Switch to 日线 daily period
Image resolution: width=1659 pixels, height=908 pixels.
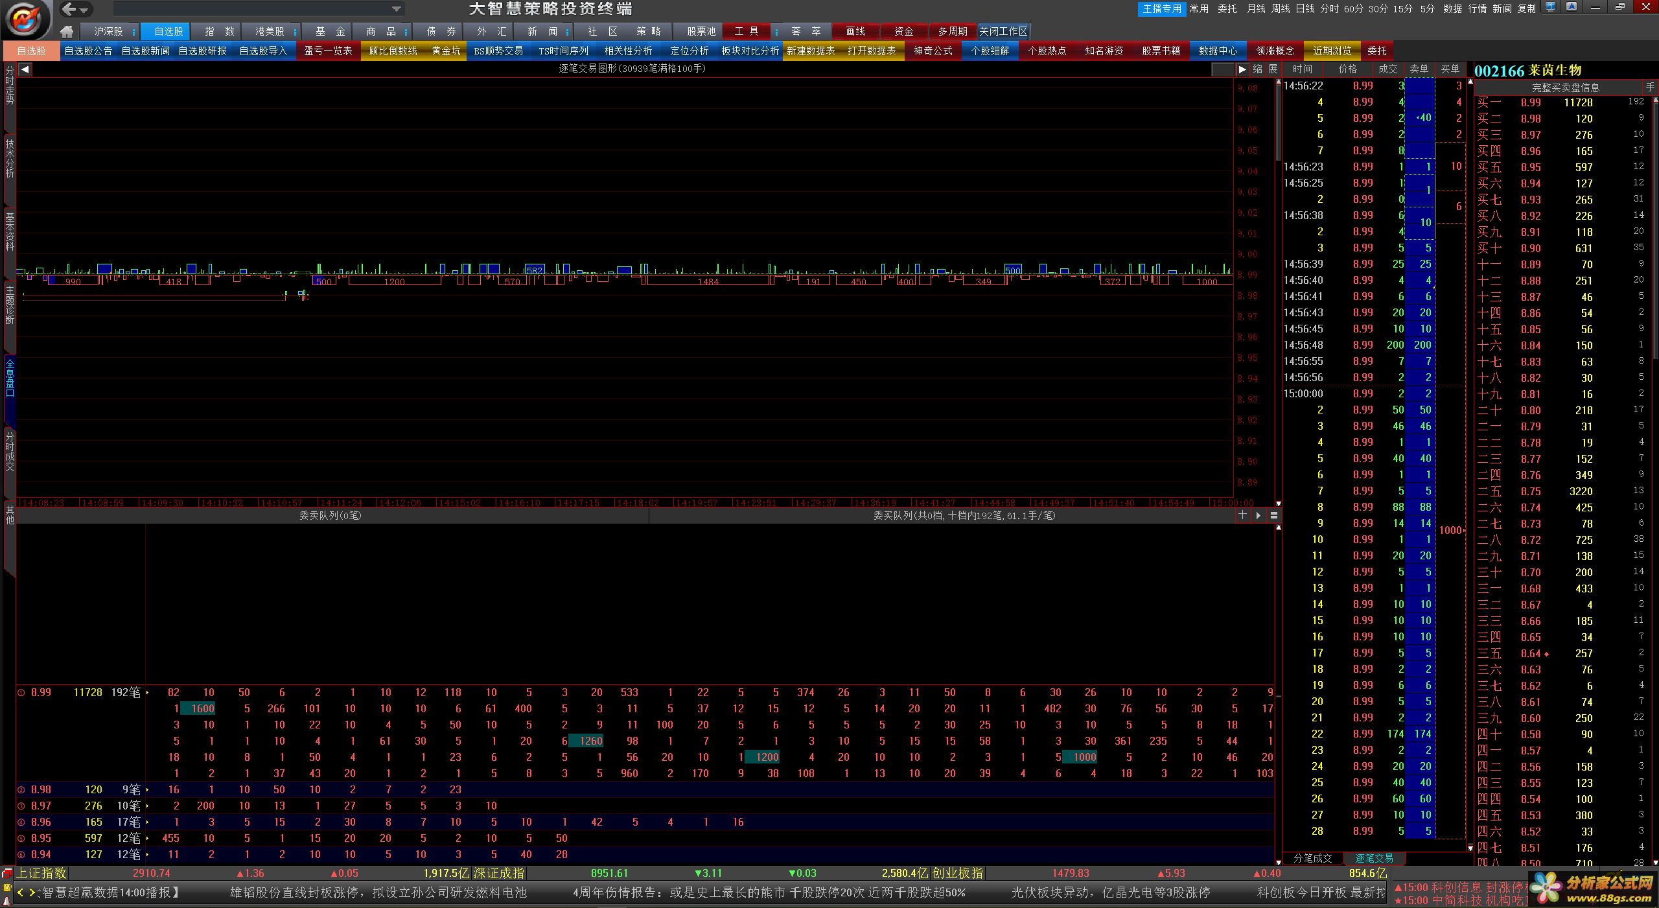pos(1305,8)
